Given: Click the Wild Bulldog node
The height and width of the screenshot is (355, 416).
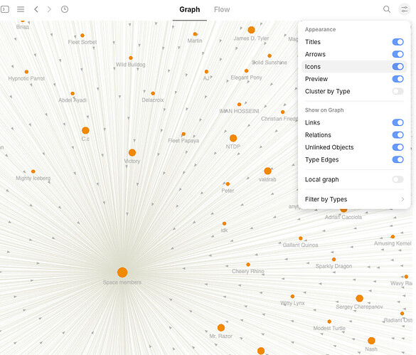Looking at the screenshot, I should click(131, 58).
